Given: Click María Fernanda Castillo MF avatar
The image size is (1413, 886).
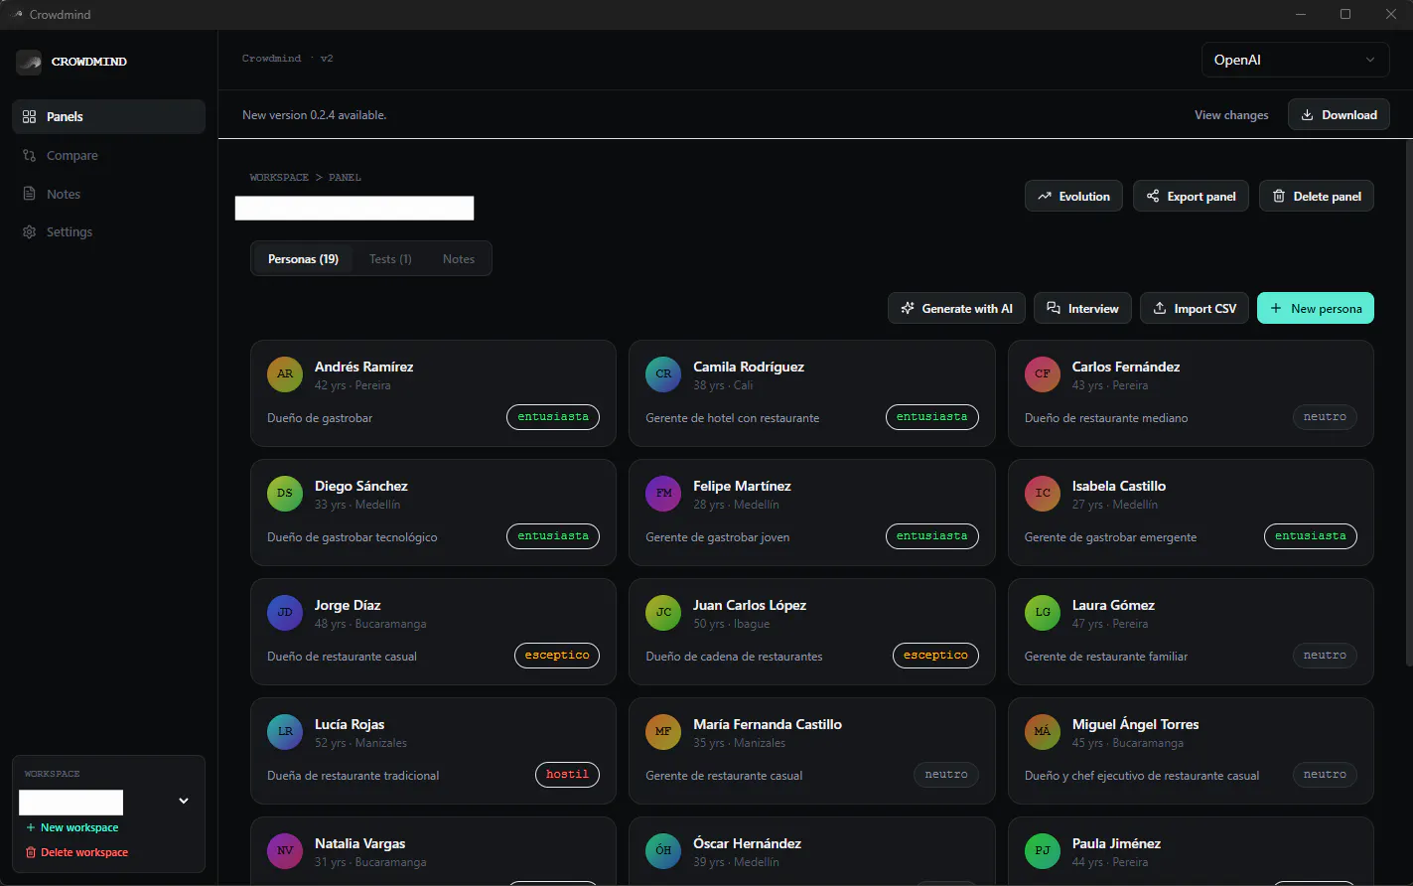Looking at the screenshot, I should tap(663, 732).
